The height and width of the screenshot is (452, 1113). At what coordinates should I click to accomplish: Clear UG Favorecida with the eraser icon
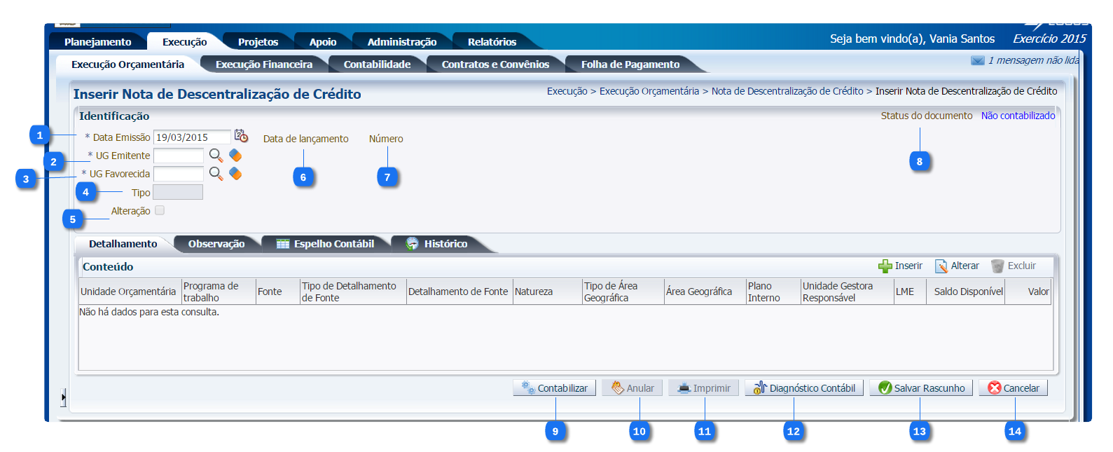(235, 174)
